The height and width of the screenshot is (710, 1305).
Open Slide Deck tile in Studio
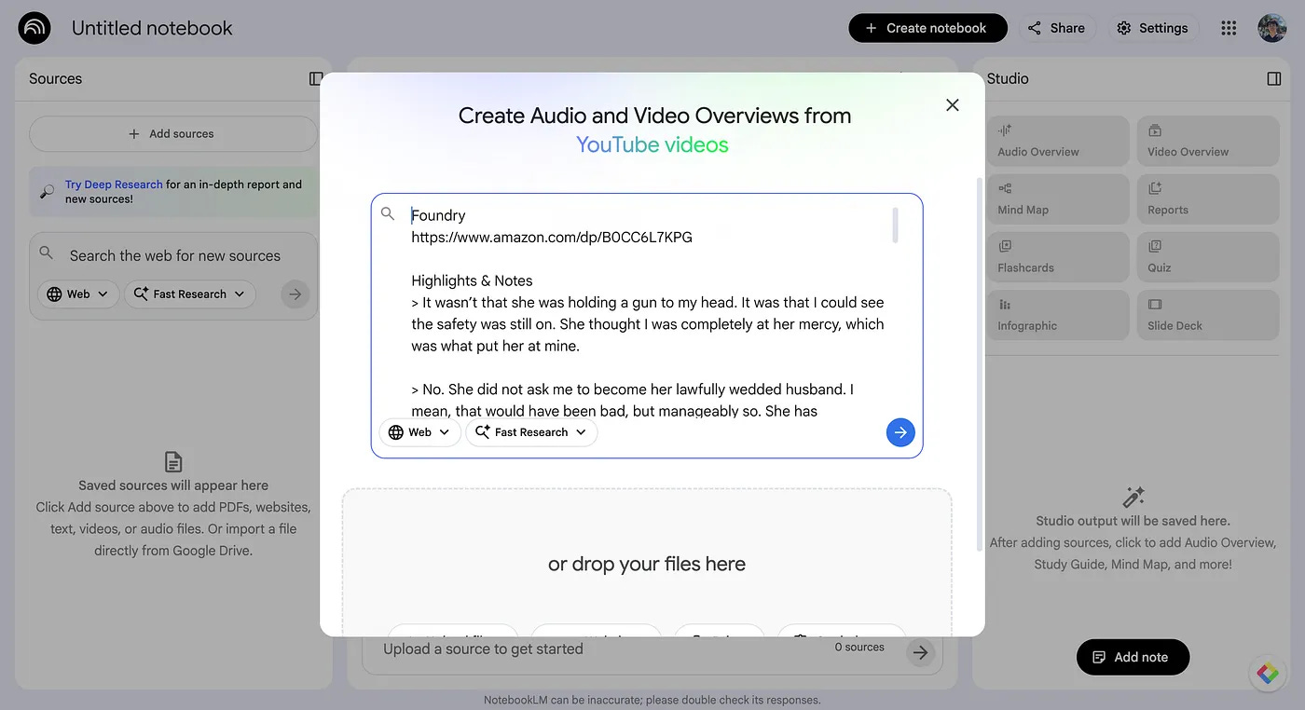[1208, 315]
